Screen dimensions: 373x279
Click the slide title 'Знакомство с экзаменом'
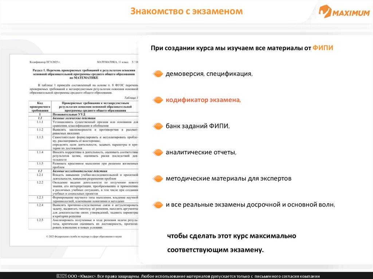186,11
